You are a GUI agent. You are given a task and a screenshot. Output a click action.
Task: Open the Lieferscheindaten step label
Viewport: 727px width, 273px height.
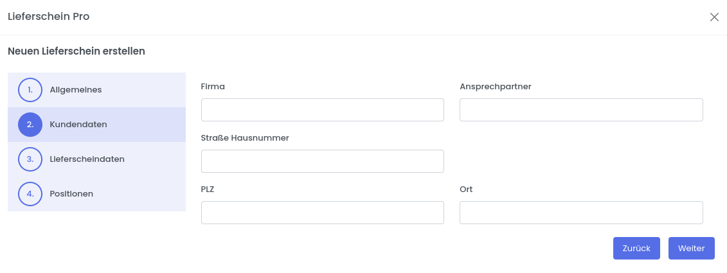coord(87,159)
